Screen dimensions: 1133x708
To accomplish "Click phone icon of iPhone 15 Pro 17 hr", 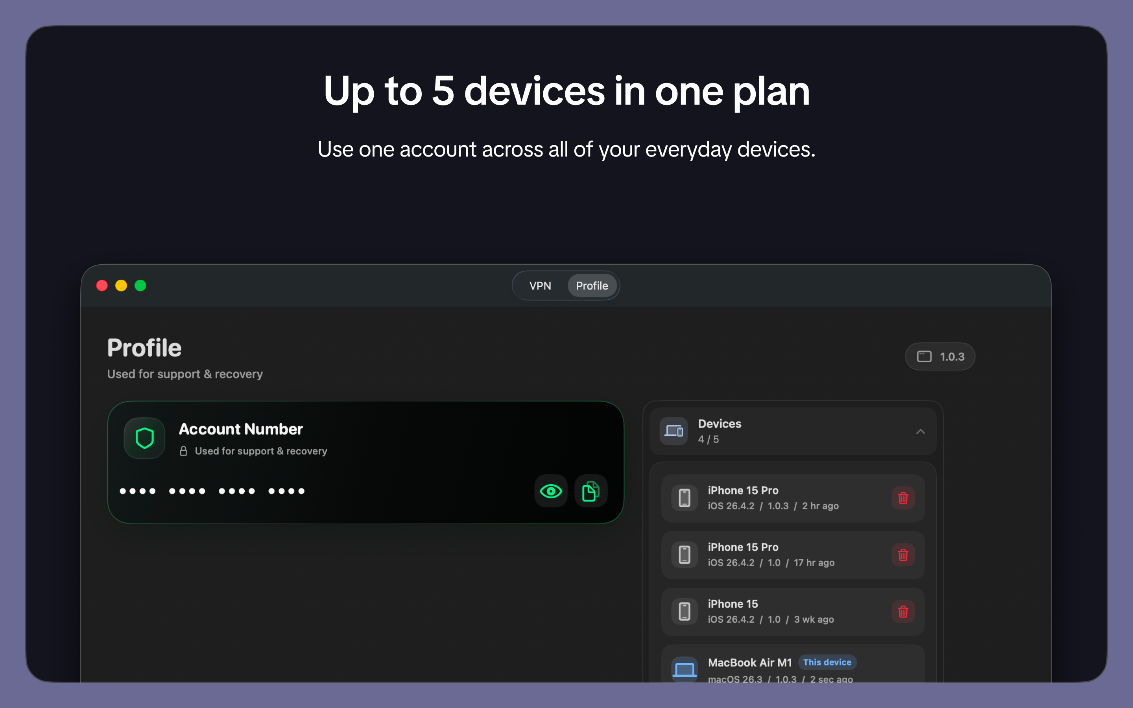I will (x=685, y=555).
